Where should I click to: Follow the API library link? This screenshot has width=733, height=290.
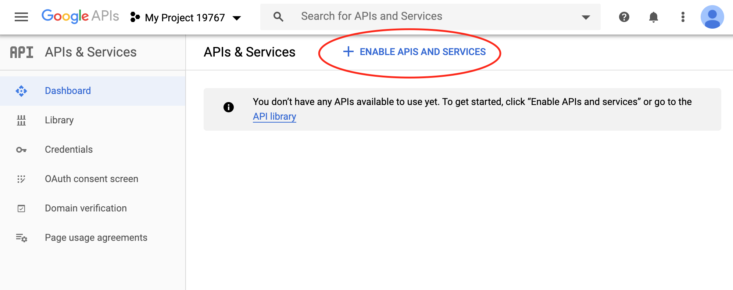[275, 116]
